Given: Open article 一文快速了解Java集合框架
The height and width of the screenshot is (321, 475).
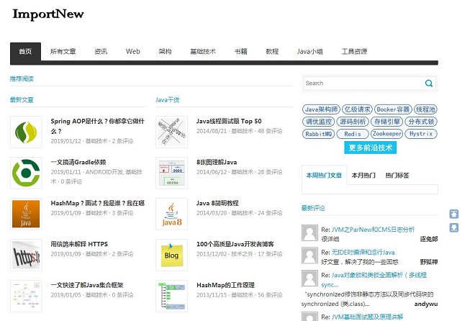Looking at the screenshot, I should tap(87, 285).
